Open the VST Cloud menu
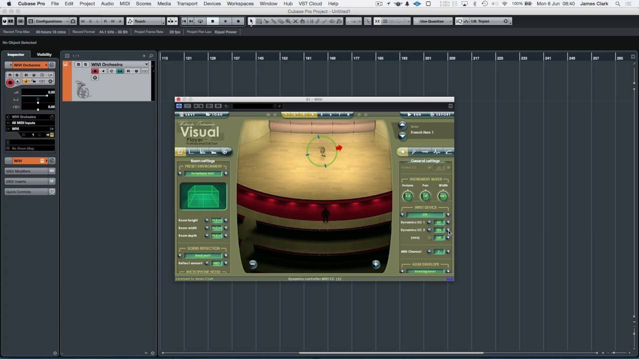639x359 pixels. [311, 3]
